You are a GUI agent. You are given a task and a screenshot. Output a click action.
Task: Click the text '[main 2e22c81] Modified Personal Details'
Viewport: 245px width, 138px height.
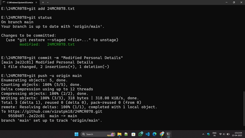47,62
